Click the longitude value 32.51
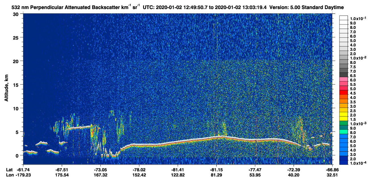Screen dimensions: 369x189 332,175
